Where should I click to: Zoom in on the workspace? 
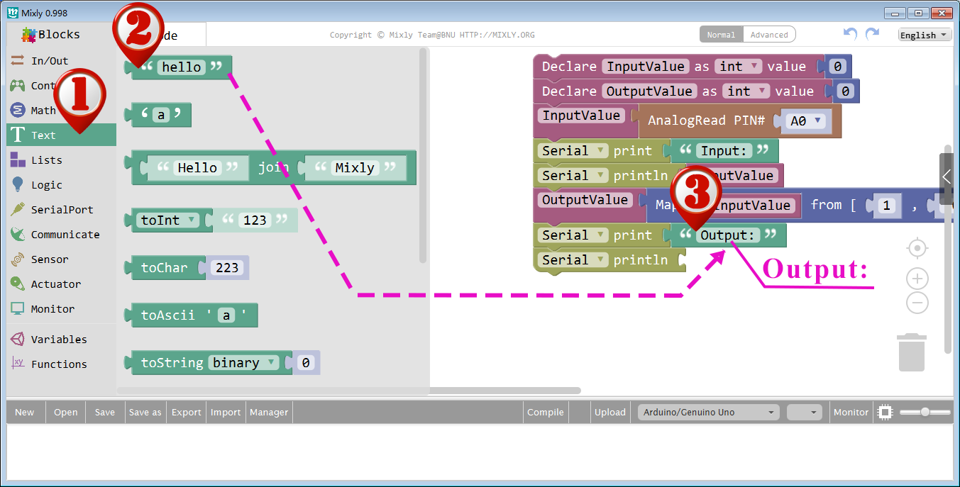click(x=917, y=279)
